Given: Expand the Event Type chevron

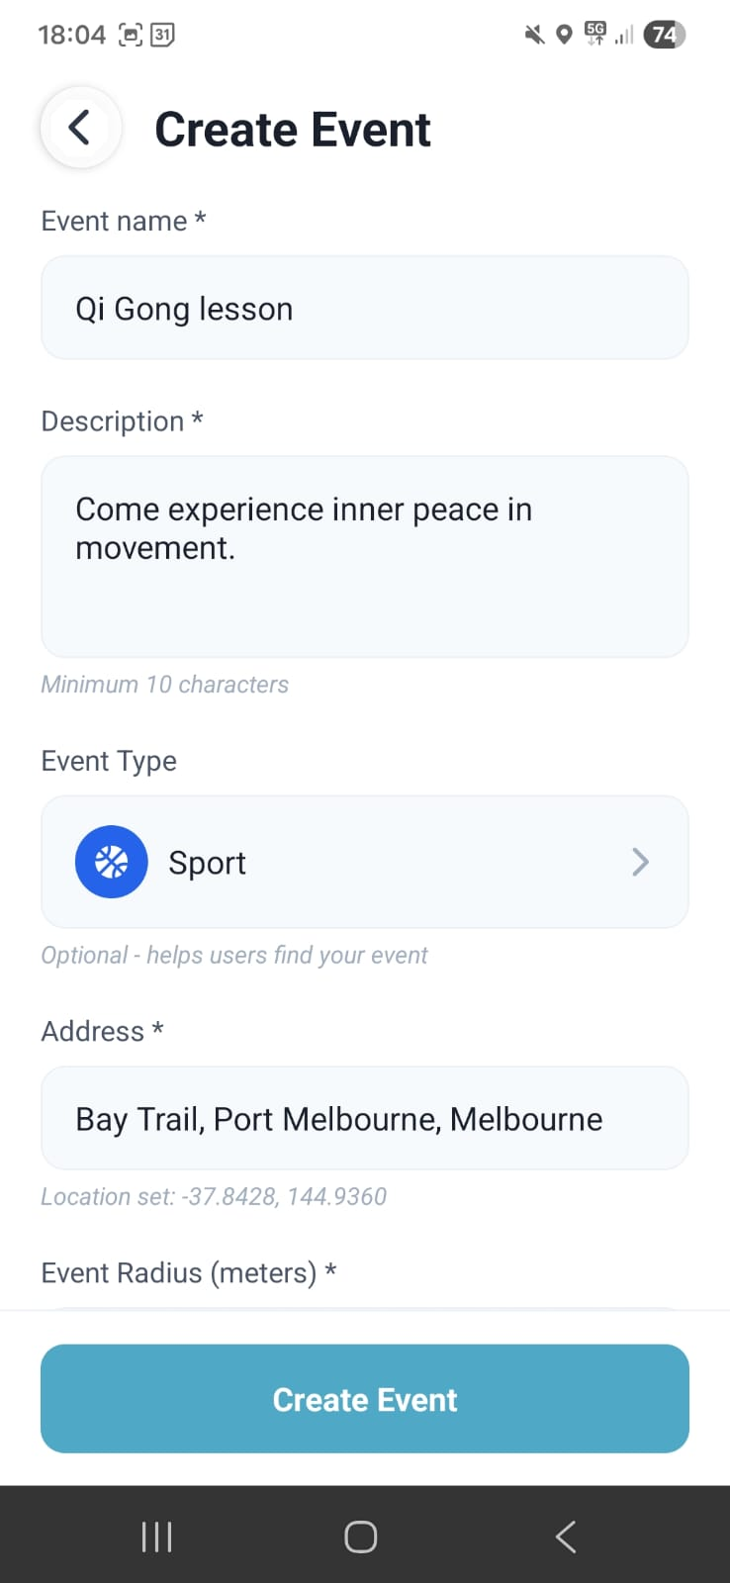Looking at the screenshot, I should [x=640, y=862].
